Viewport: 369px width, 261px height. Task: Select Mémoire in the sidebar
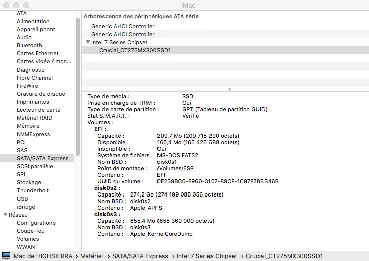click(x=28, y=126)
